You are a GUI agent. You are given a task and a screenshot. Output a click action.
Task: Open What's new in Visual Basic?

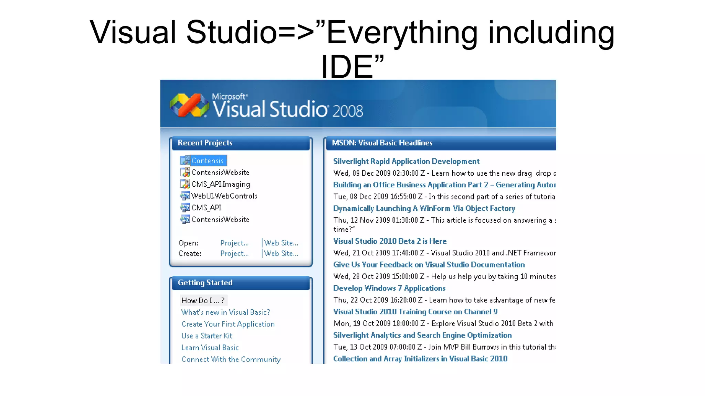tap(225, 312)
